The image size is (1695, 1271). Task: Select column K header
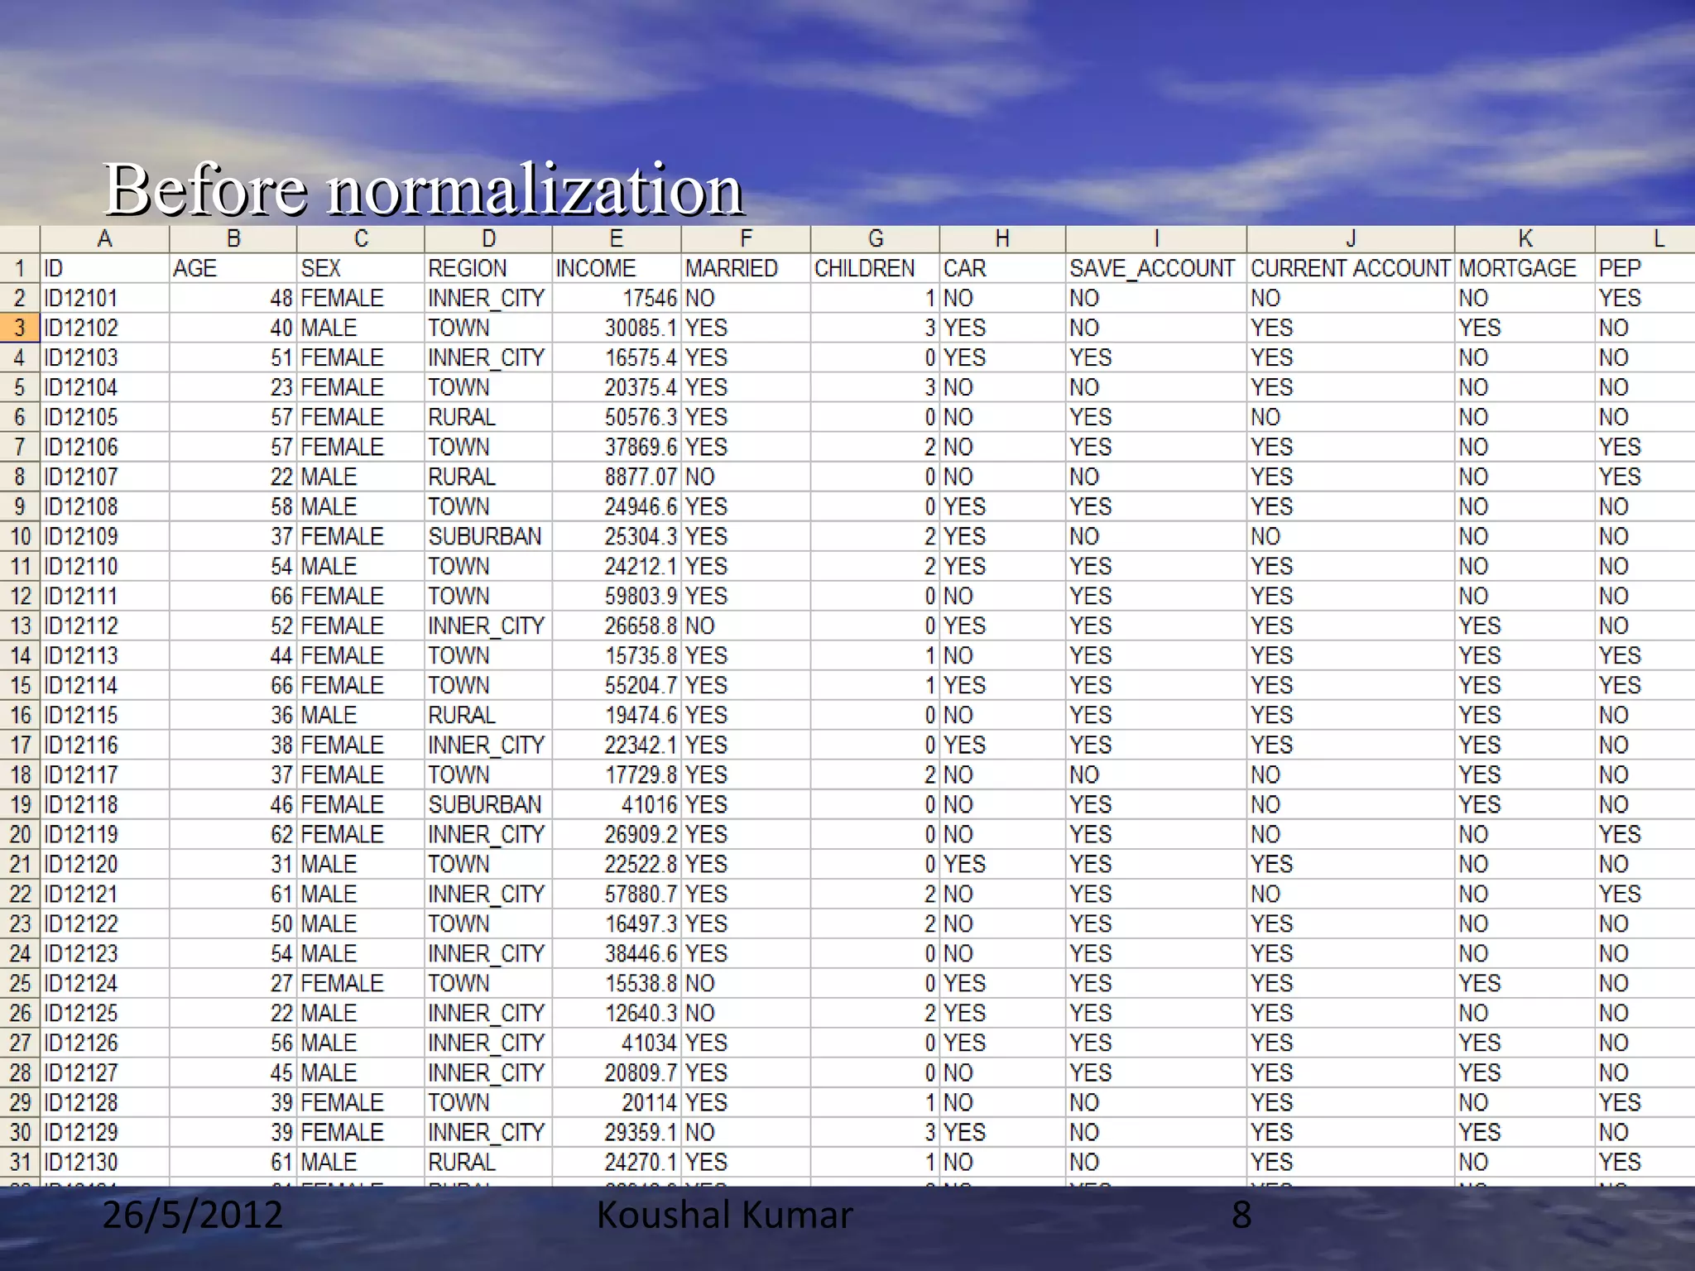point(1525,239)
